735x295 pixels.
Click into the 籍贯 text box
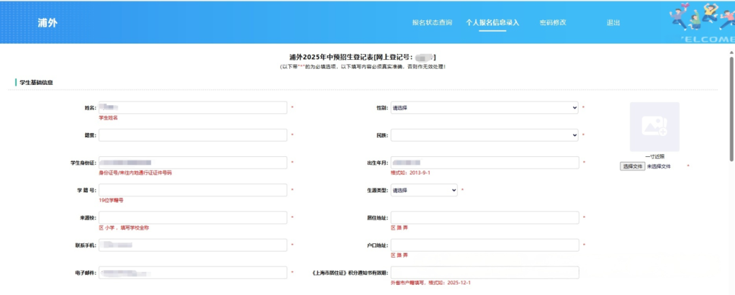(193, 135)
